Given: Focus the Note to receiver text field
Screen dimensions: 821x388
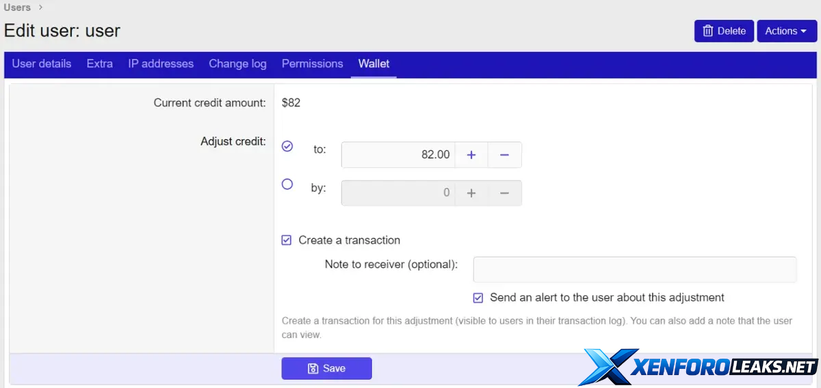Looking at the screenshot, I should [634, 269].
